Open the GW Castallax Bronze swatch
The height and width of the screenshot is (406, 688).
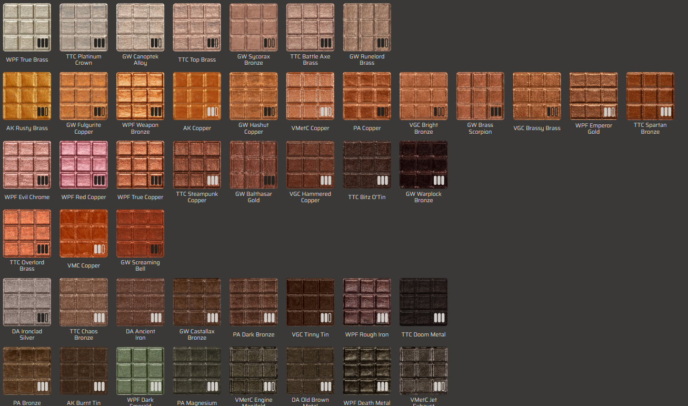pyautogui.click(x=197, y=302)
